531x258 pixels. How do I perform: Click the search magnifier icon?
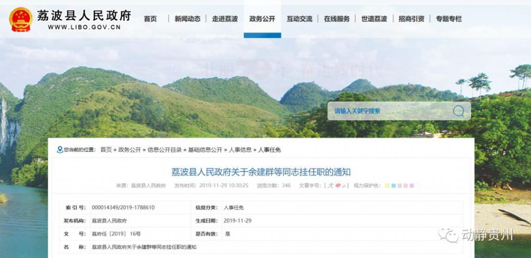[458, 110]
